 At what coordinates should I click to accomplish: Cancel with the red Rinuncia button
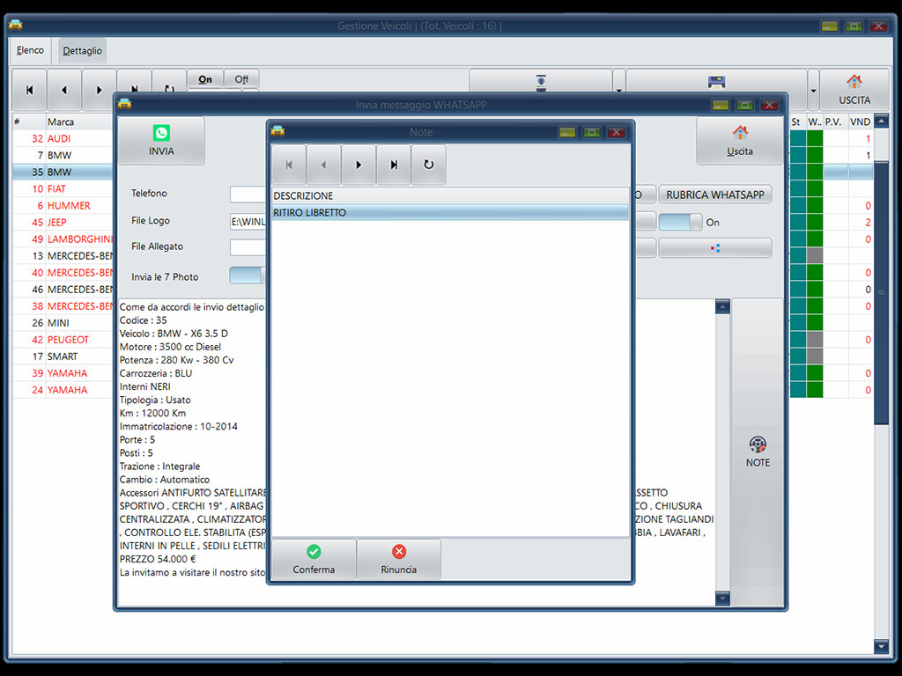pos(399,559)
